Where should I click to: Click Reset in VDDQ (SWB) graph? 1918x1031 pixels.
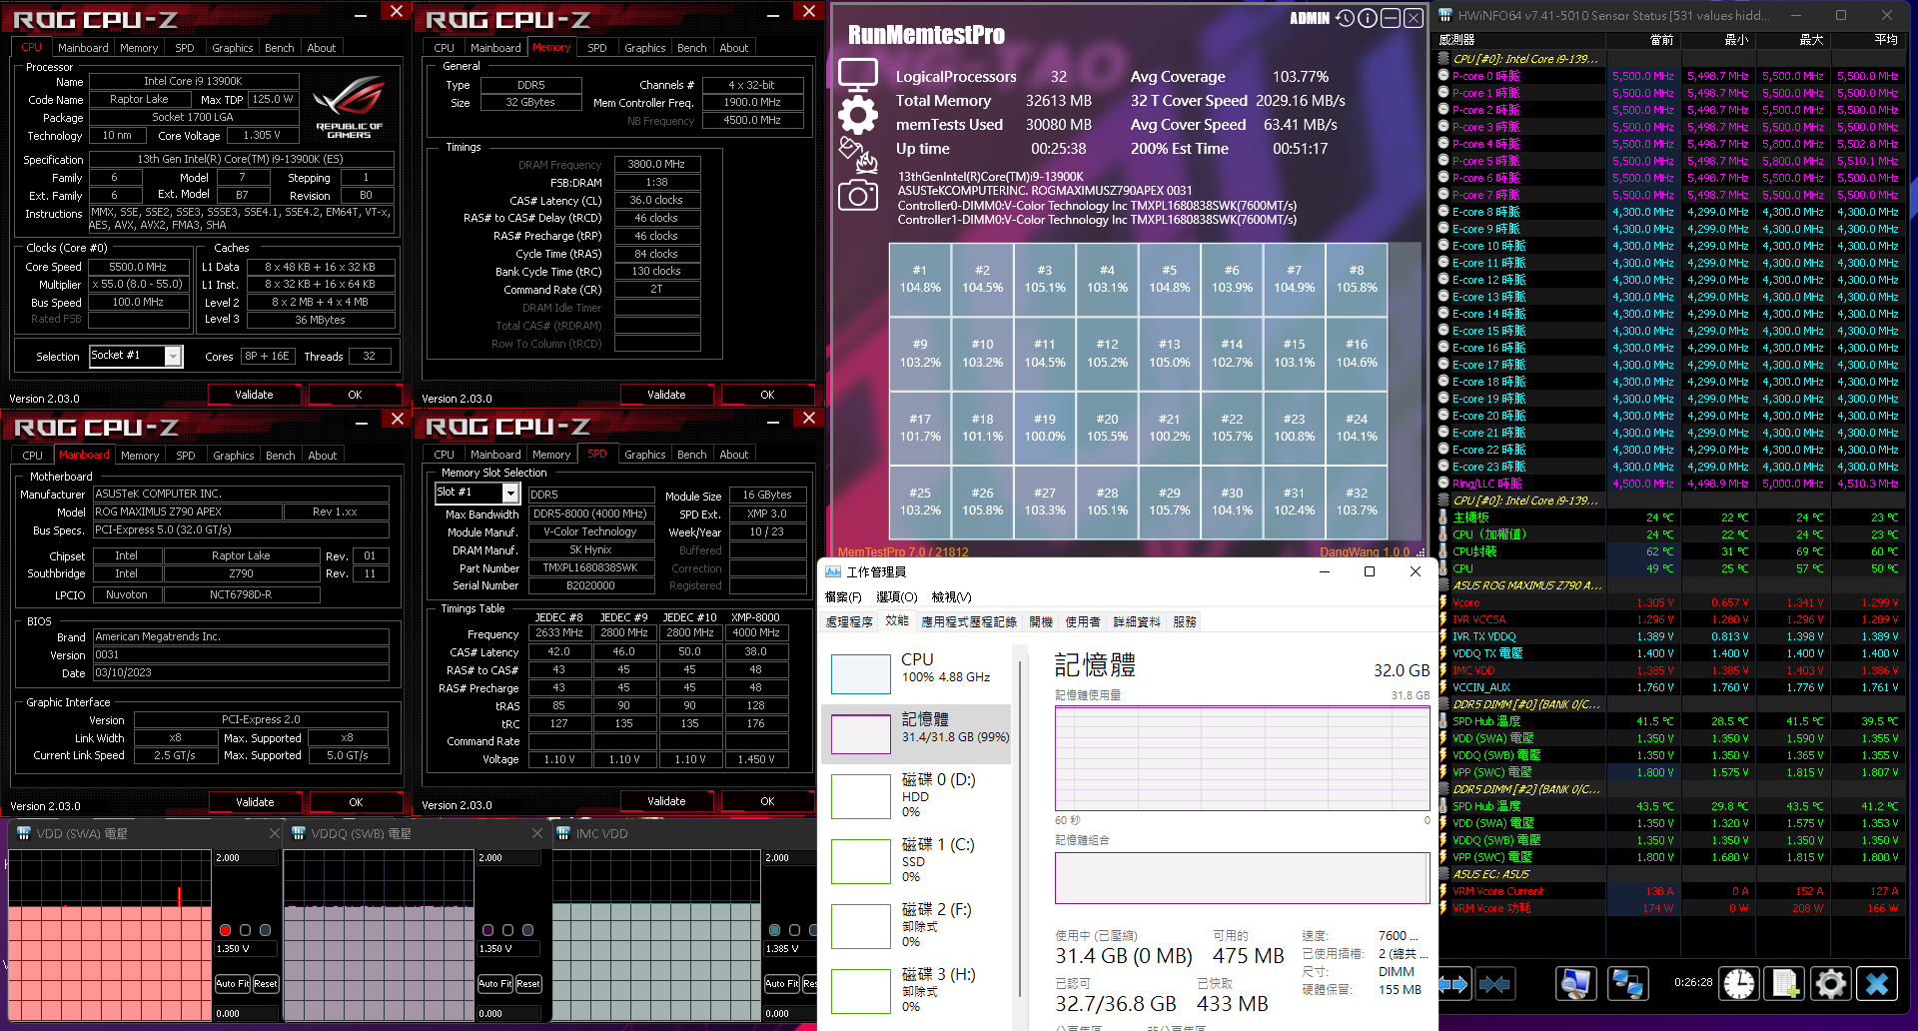[528, 984]
